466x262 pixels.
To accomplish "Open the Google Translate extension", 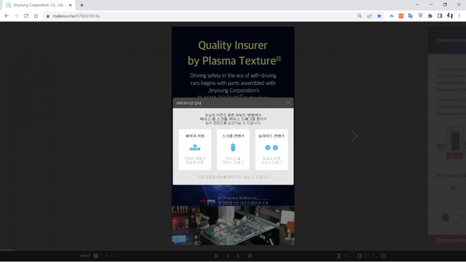I will coord(411,16).
